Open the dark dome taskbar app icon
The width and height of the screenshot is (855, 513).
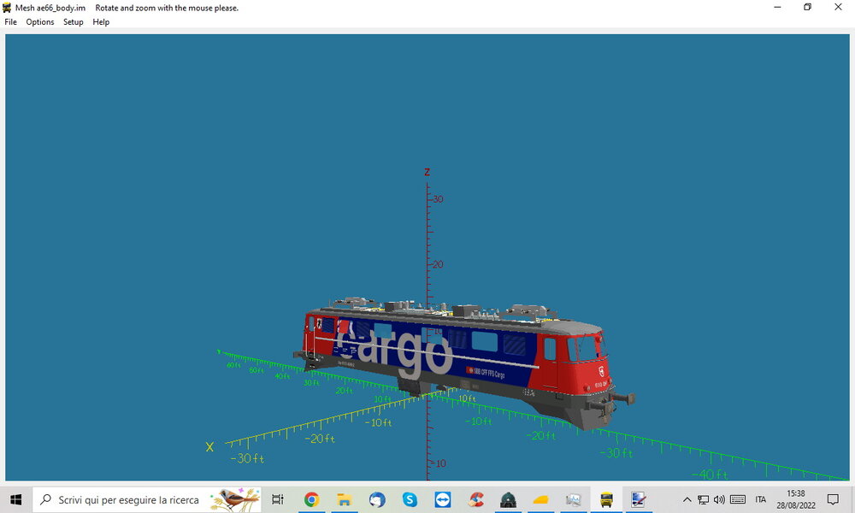[x=508, y=499]
